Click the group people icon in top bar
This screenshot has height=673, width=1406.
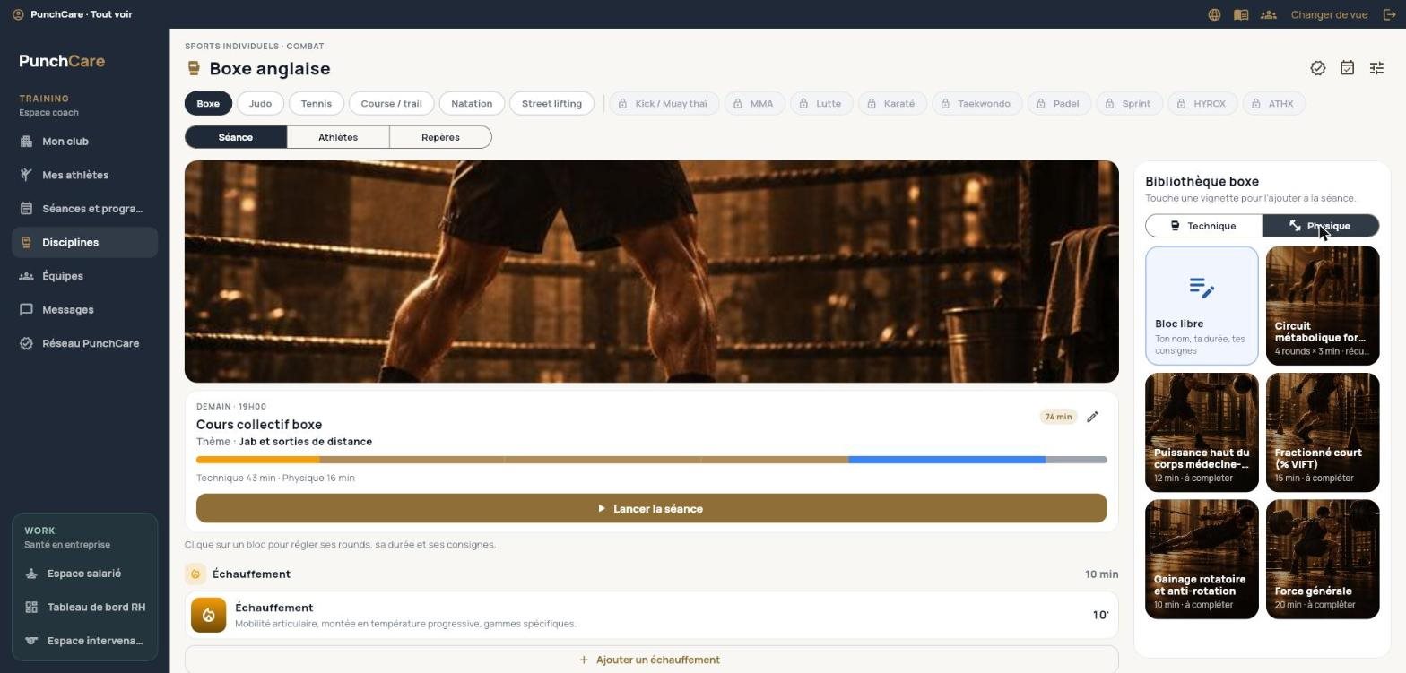pos(1268,14)
